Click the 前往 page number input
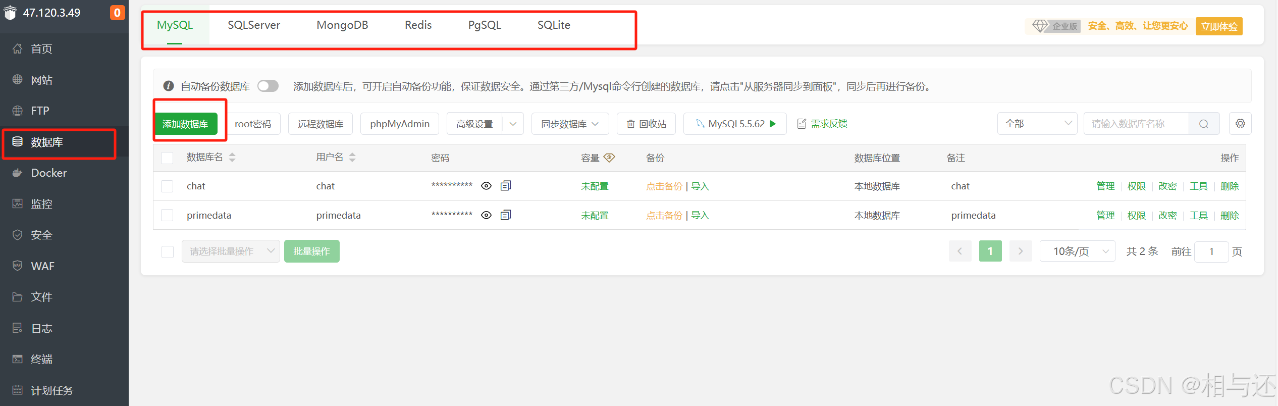Screen dimensions: 1278x406 [x=1211, y=251]
